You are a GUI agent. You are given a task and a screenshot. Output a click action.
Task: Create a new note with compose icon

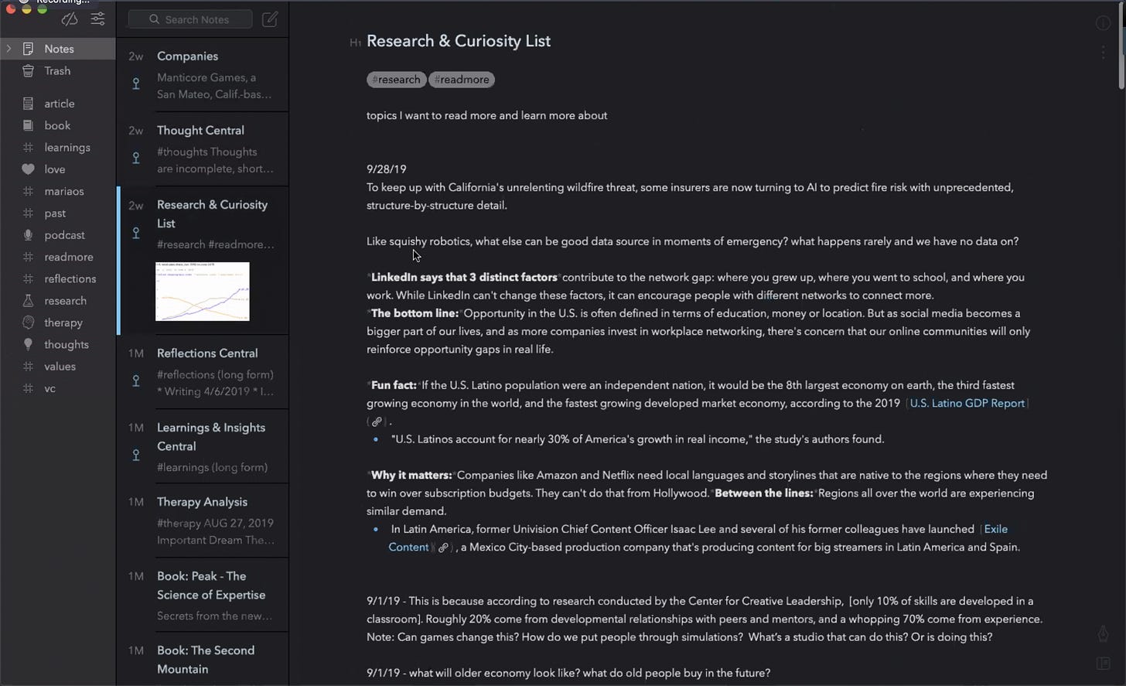(x=270, y=19)
